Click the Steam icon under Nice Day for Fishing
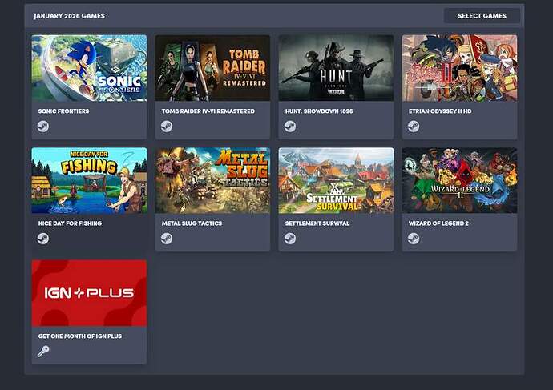The image size is (553, 390). pyautogui.click(x=43, y=239)
